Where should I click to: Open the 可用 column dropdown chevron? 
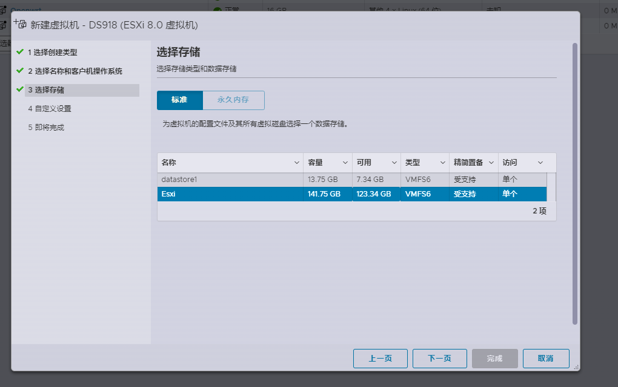[x=394, y=163]
